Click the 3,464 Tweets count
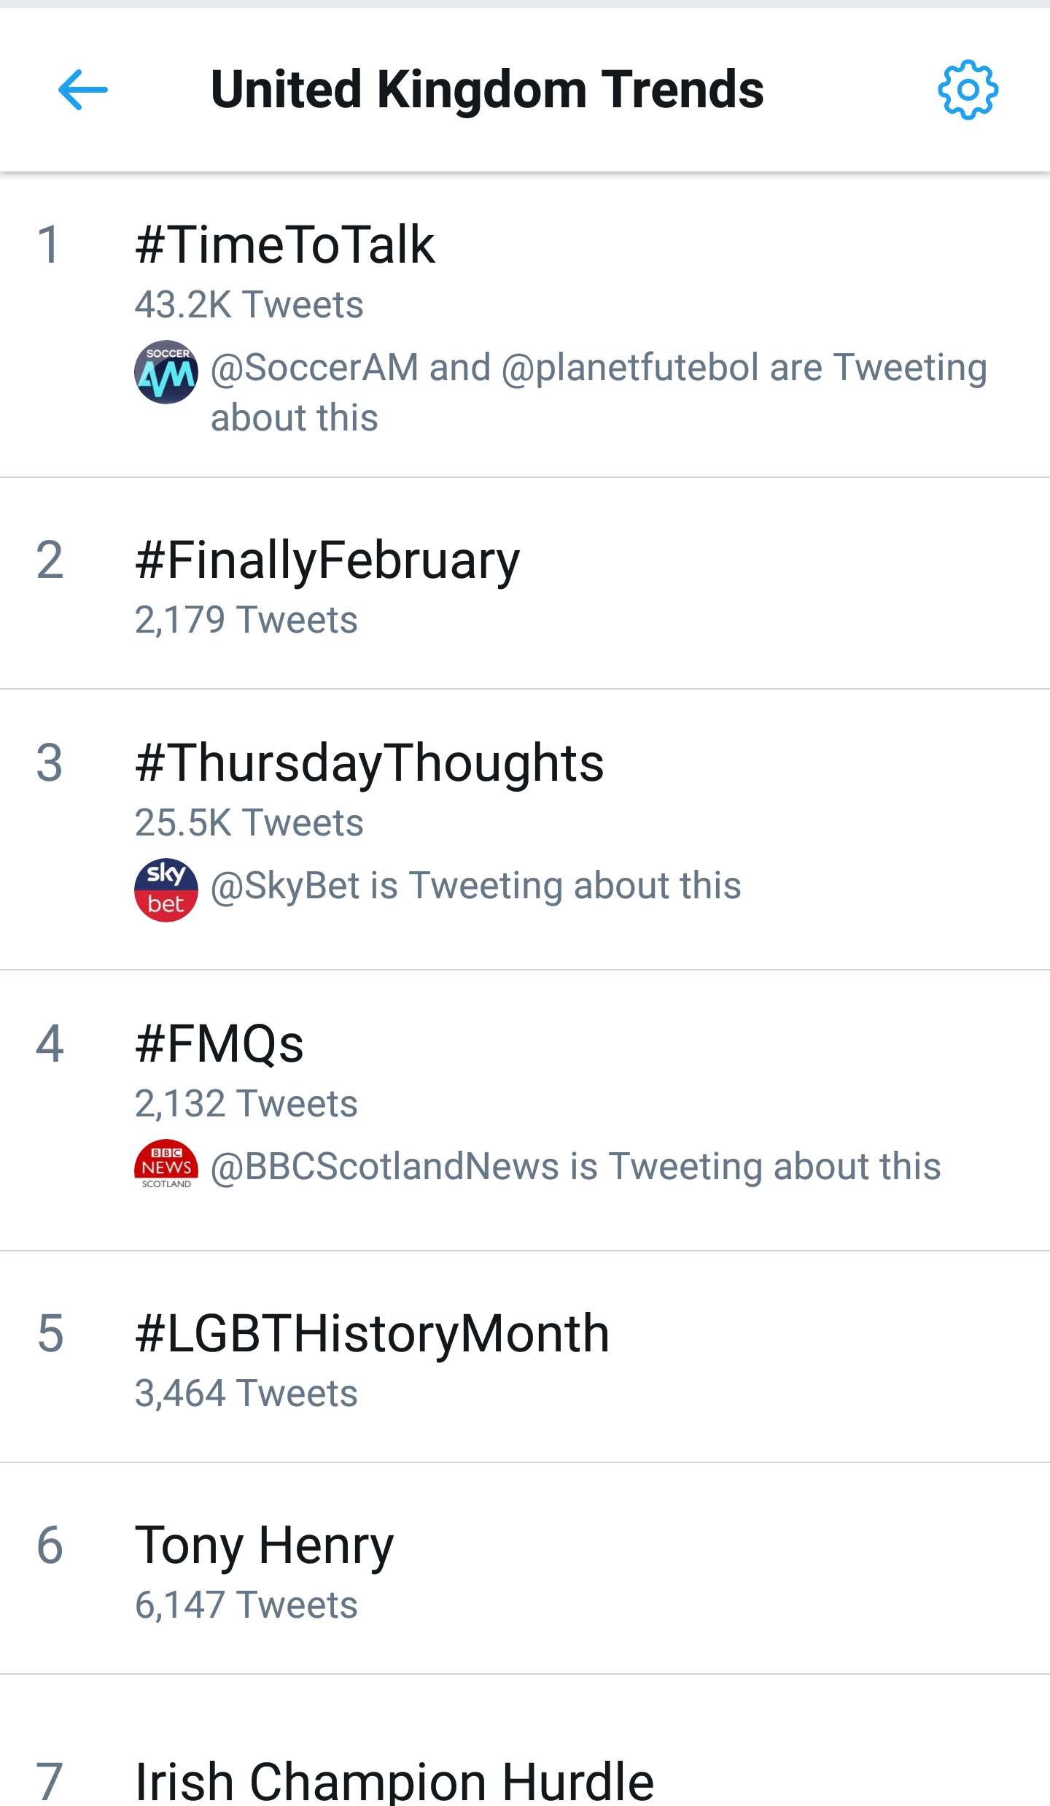The width and height of the screenshot is (1050, 1806). [x=246, y=1394]
